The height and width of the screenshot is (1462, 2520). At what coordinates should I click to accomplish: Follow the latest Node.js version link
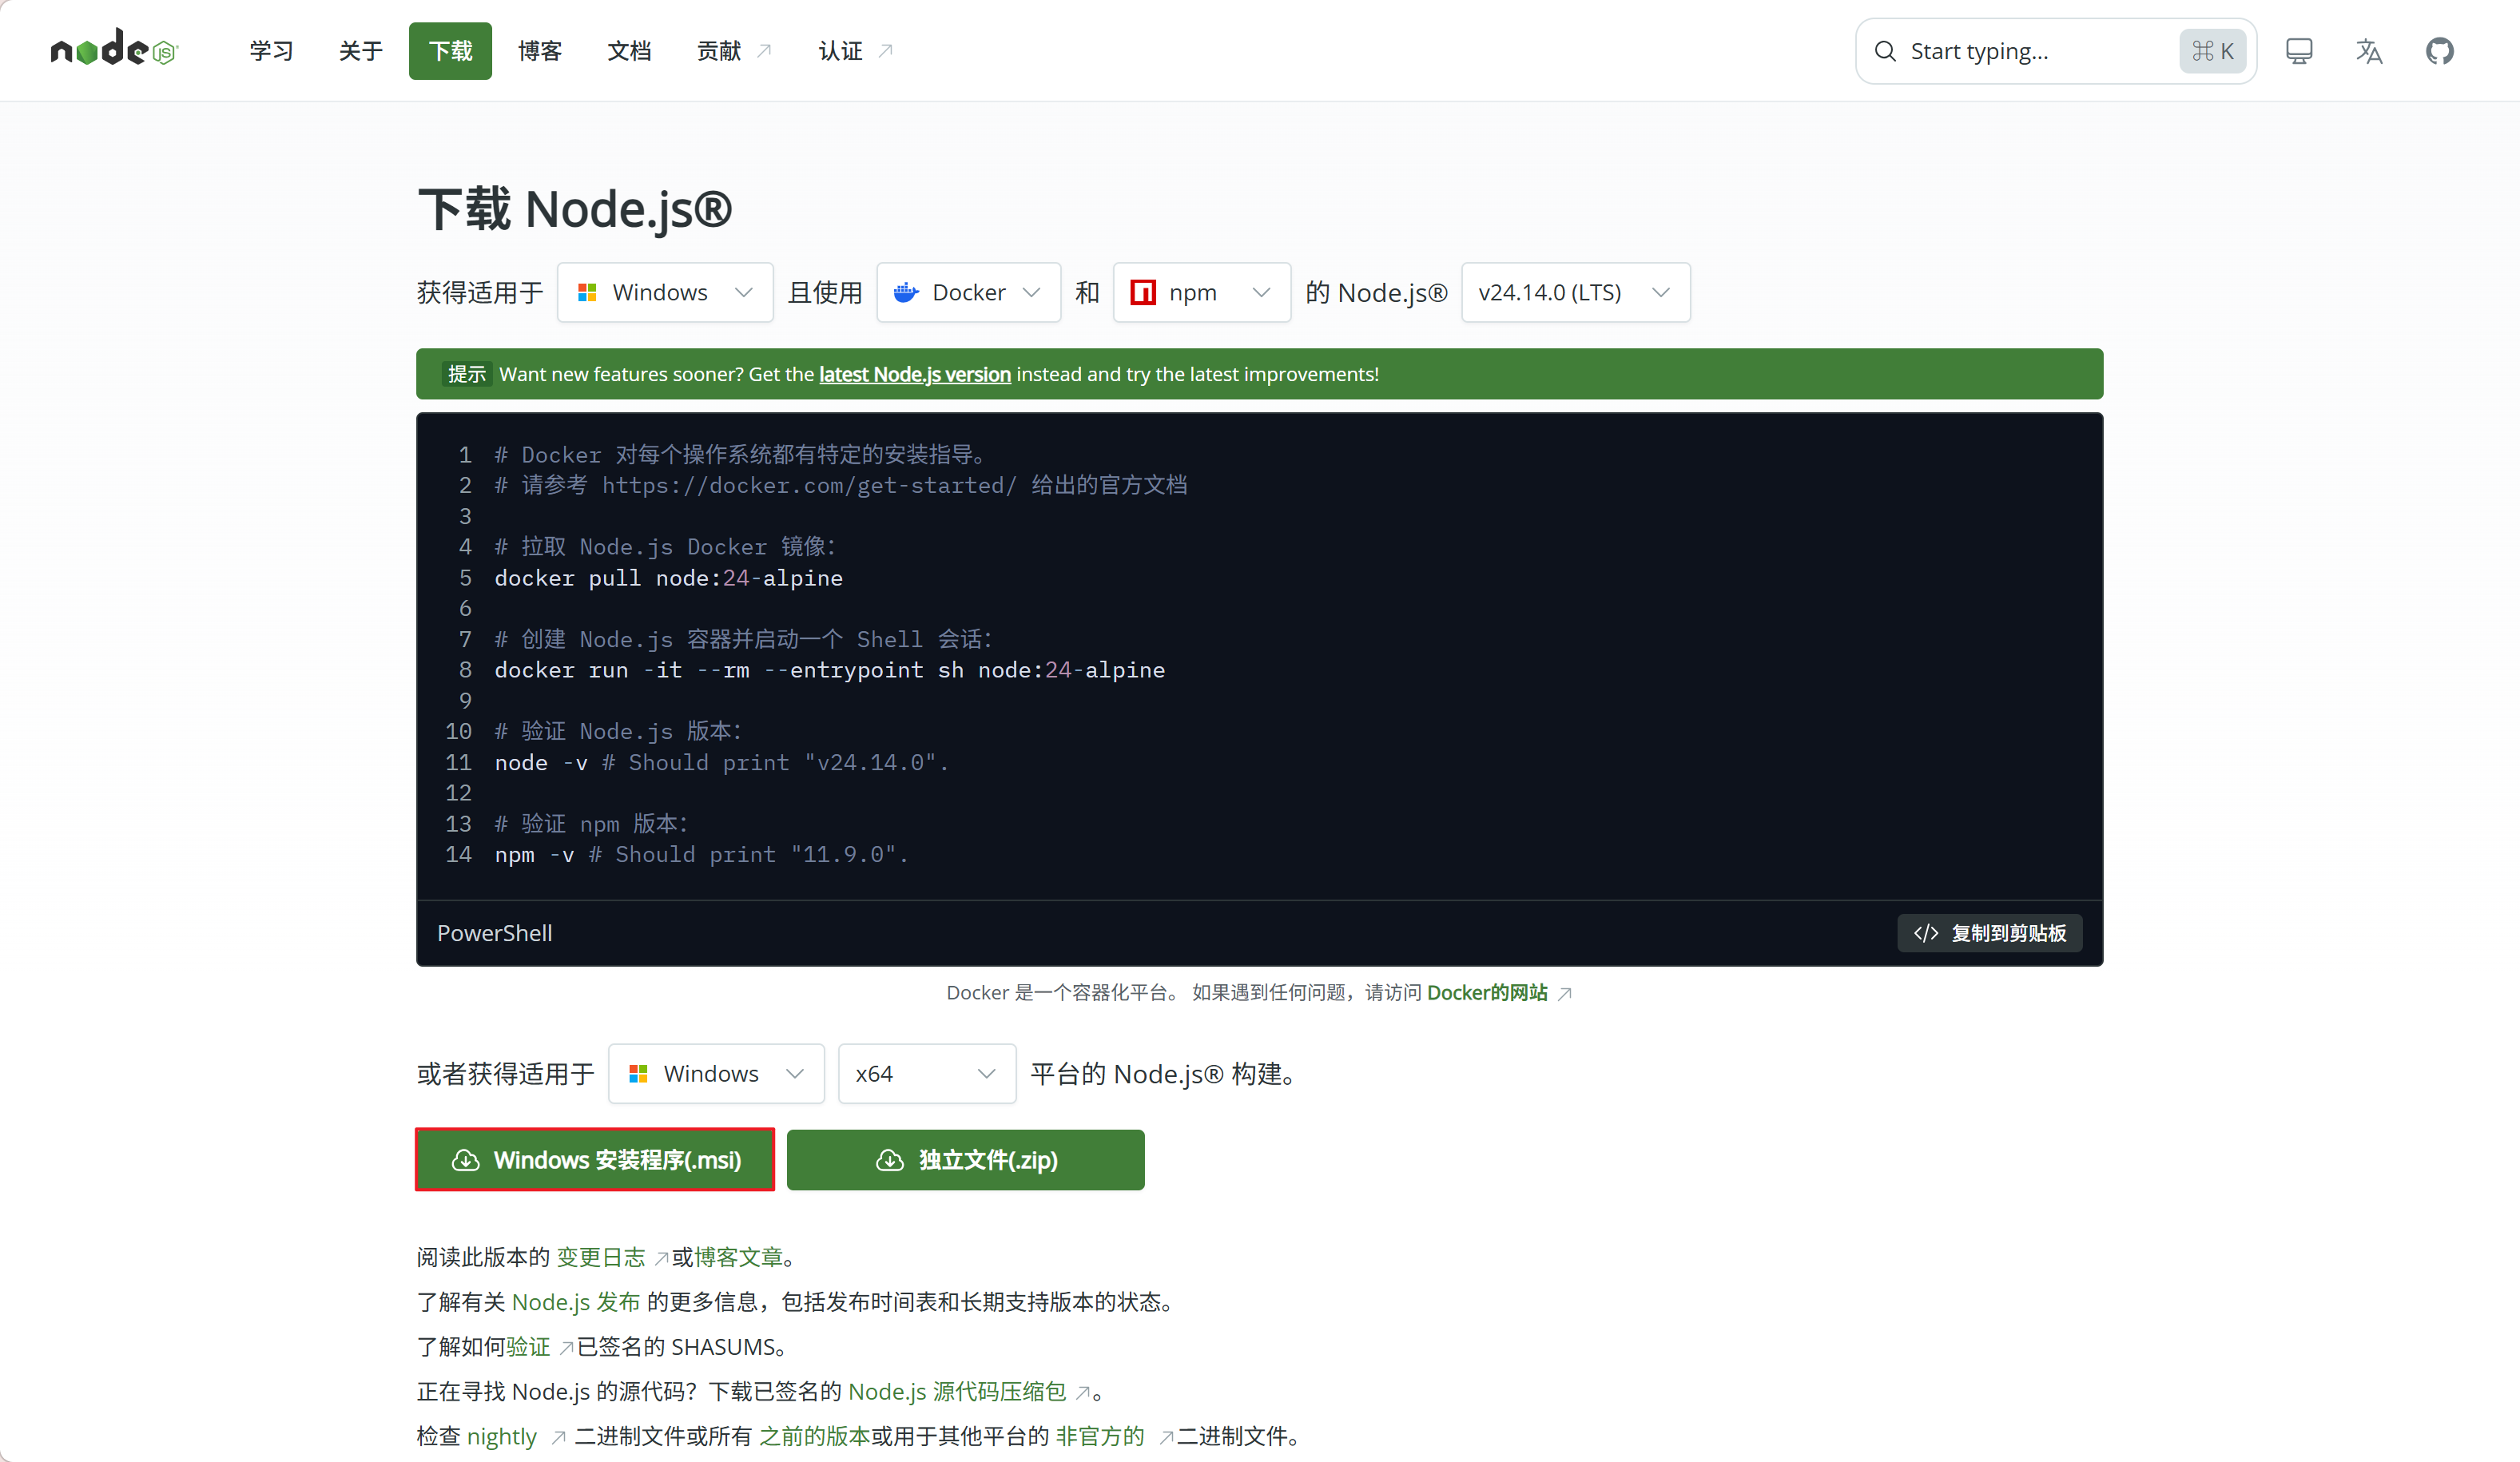914,374
